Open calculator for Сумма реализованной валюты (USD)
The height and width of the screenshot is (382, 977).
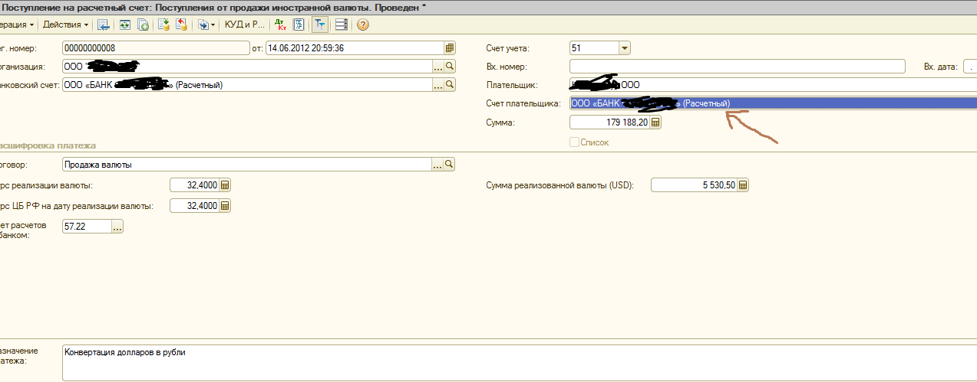pos(743,185)
